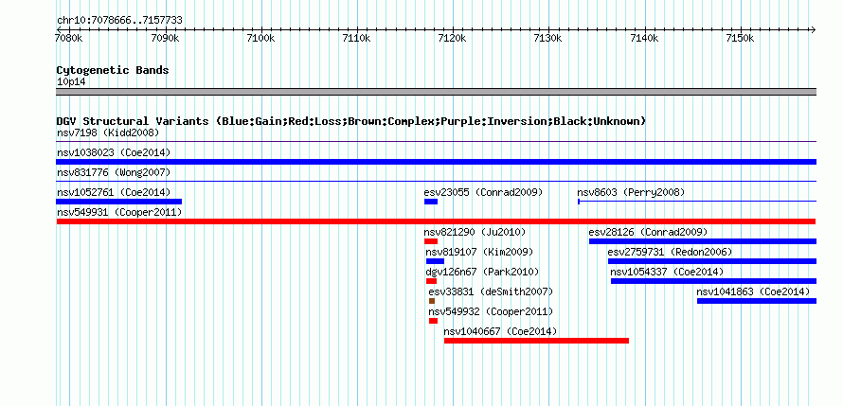
Task: Select the small blue esv23055 bar
Action: (x=431, y=202)
